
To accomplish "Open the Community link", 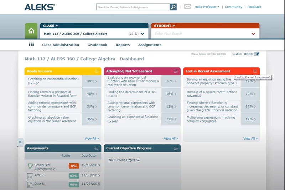I will pos(234,7).
